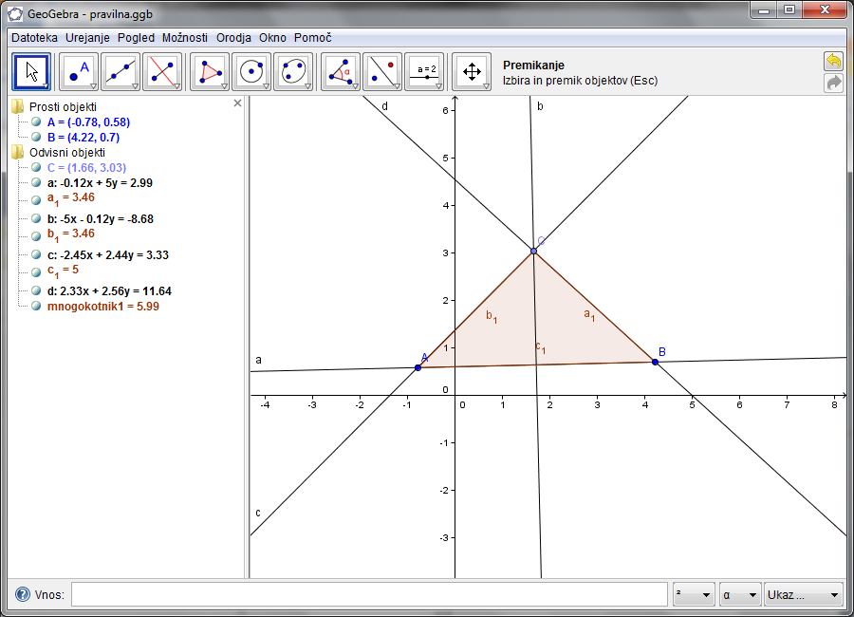Select the Ellipse conic tool
This screenshot has height=617, width=854.
(293, 71)
